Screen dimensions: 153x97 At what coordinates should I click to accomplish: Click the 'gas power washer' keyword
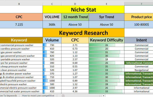[21, 52]
